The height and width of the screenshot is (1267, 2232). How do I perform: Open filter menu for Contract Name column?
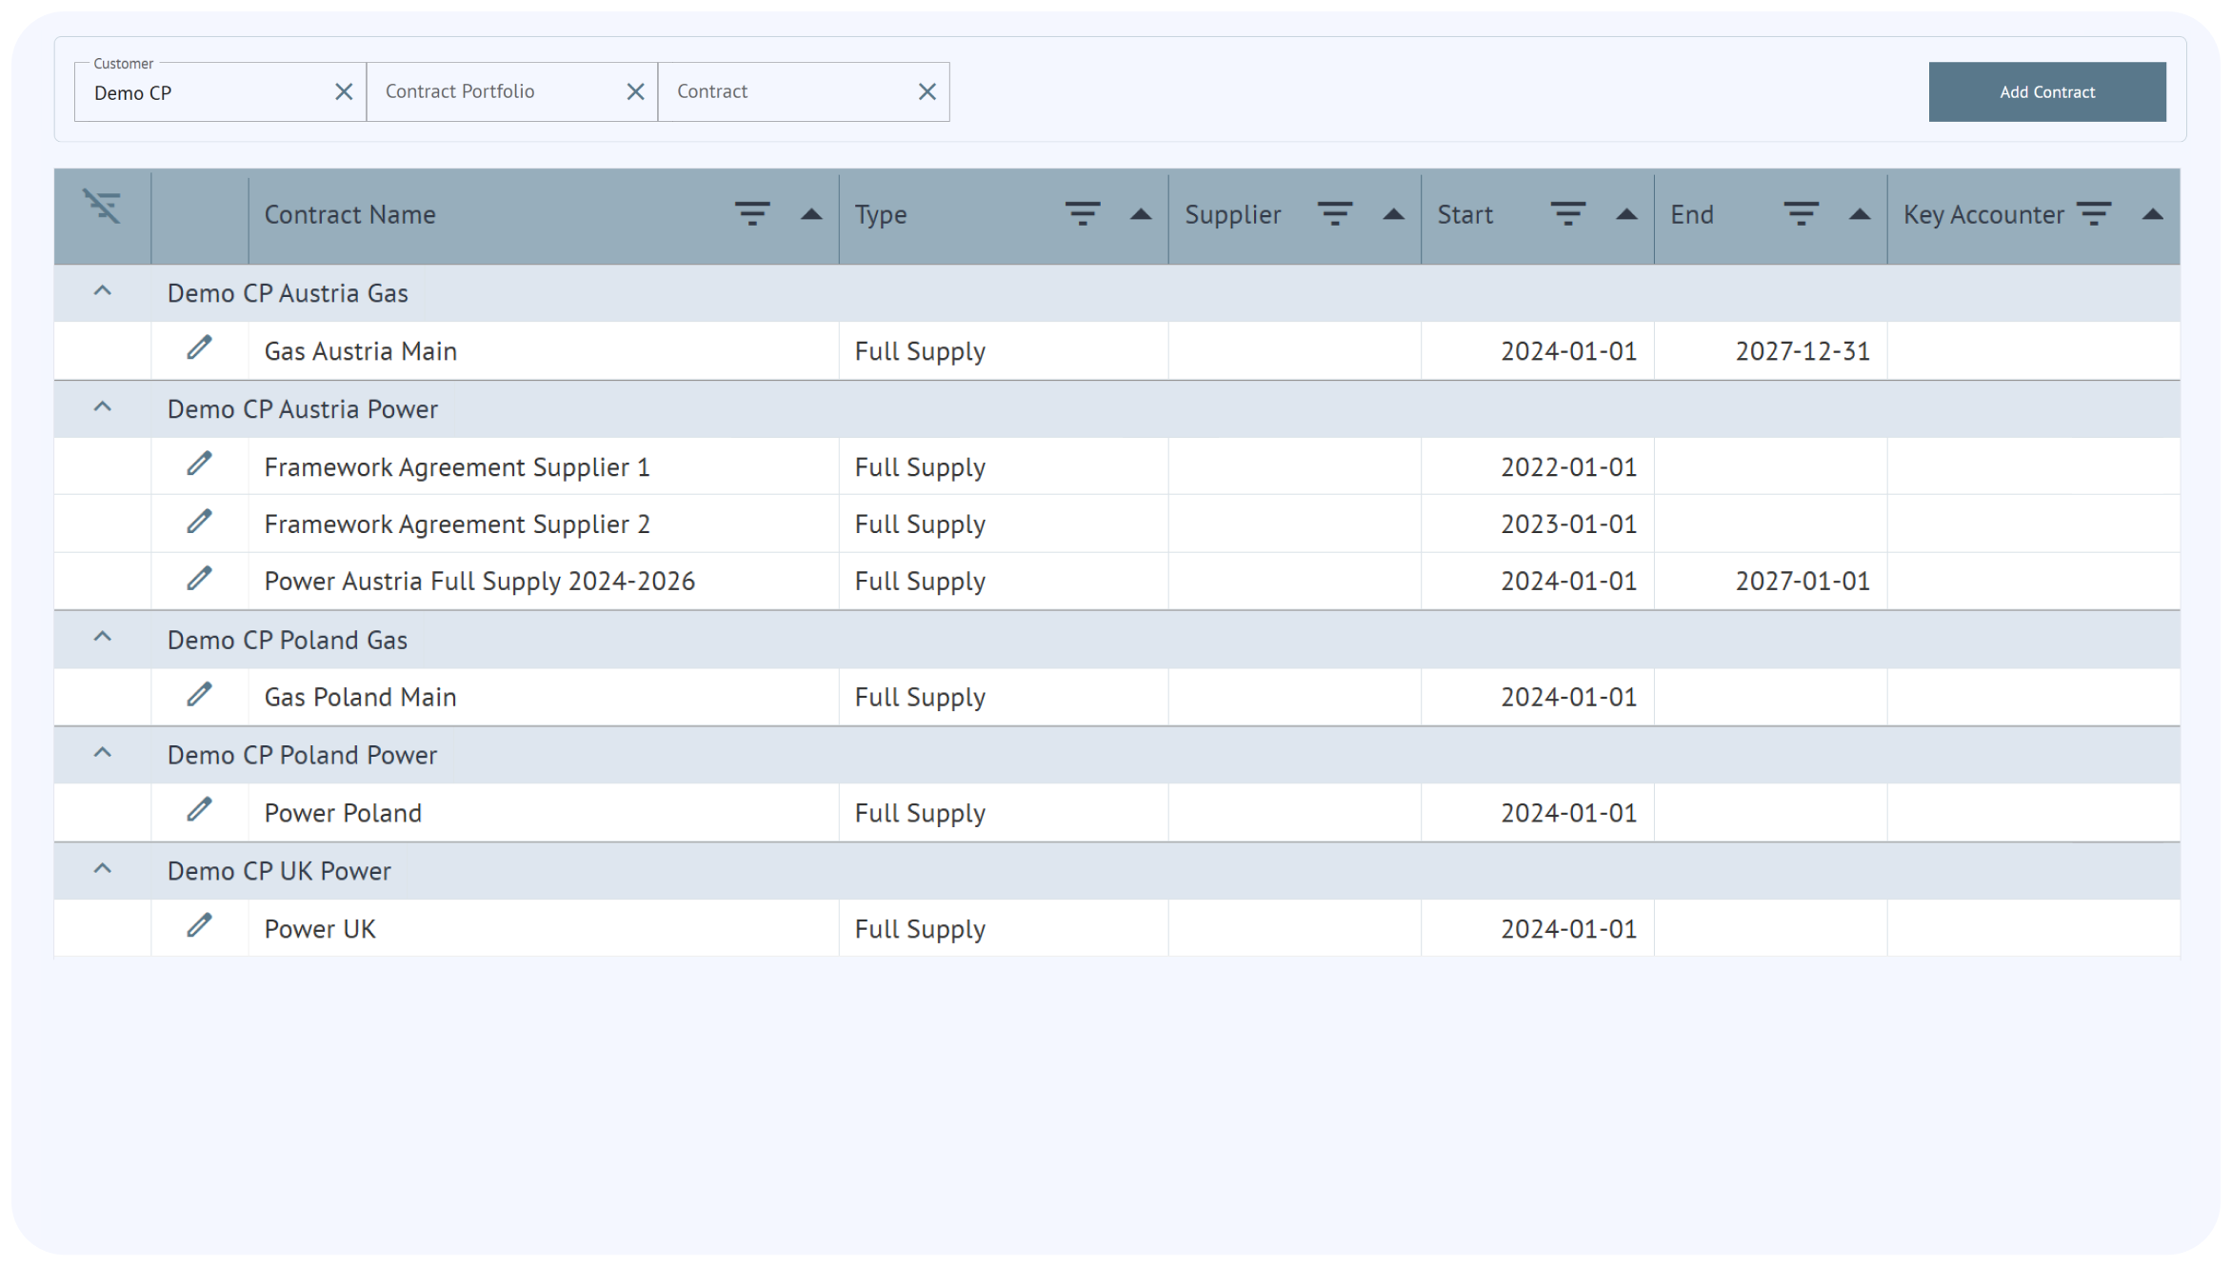[752, 214]
